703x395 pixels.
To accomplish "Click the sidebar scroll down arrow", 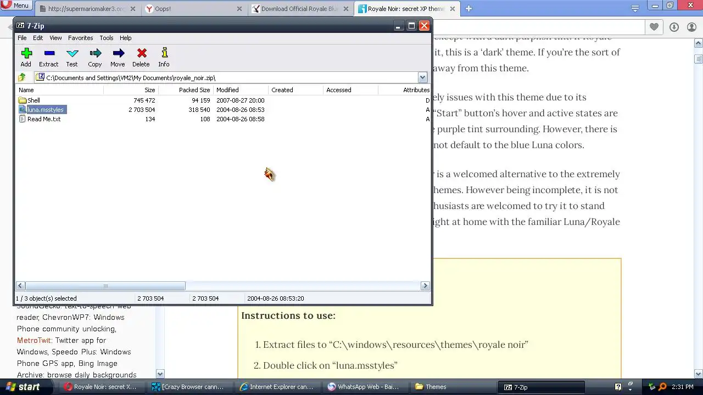I will [x=160, y=374].
